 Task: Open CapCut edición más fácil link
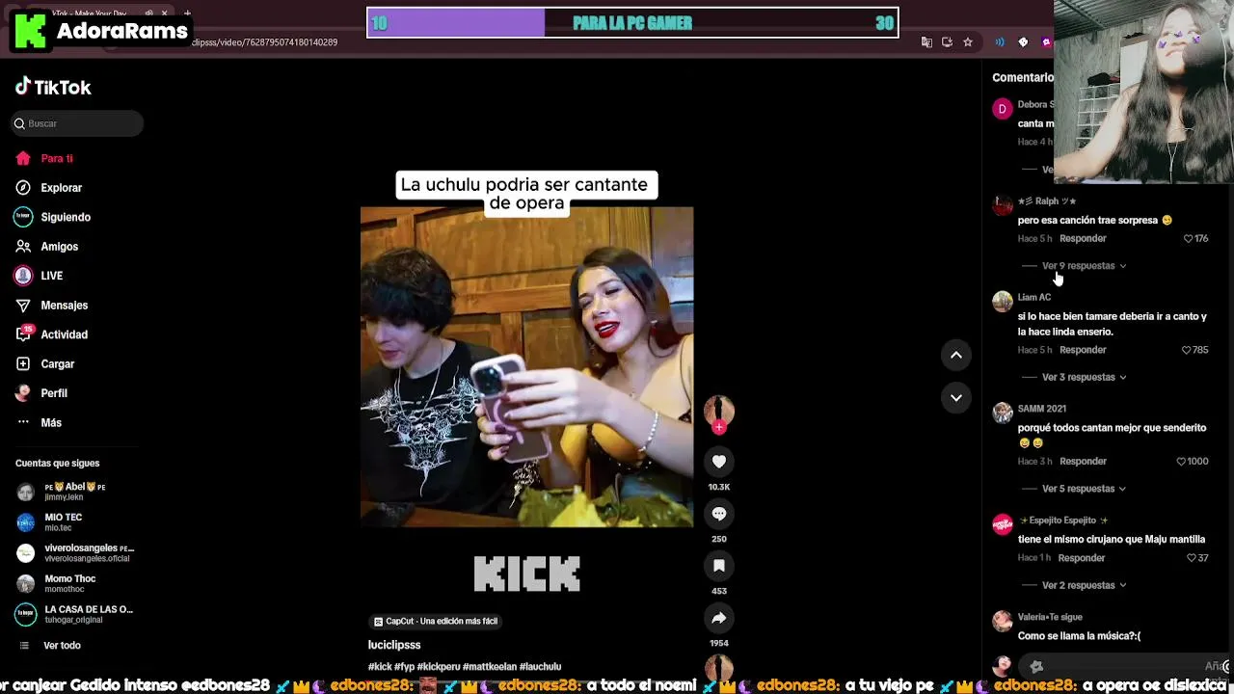point(436,622)
